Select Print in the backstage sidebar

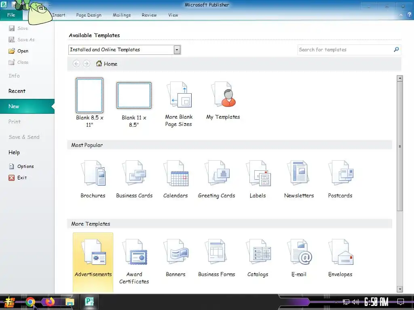click(x=14, y=121)
